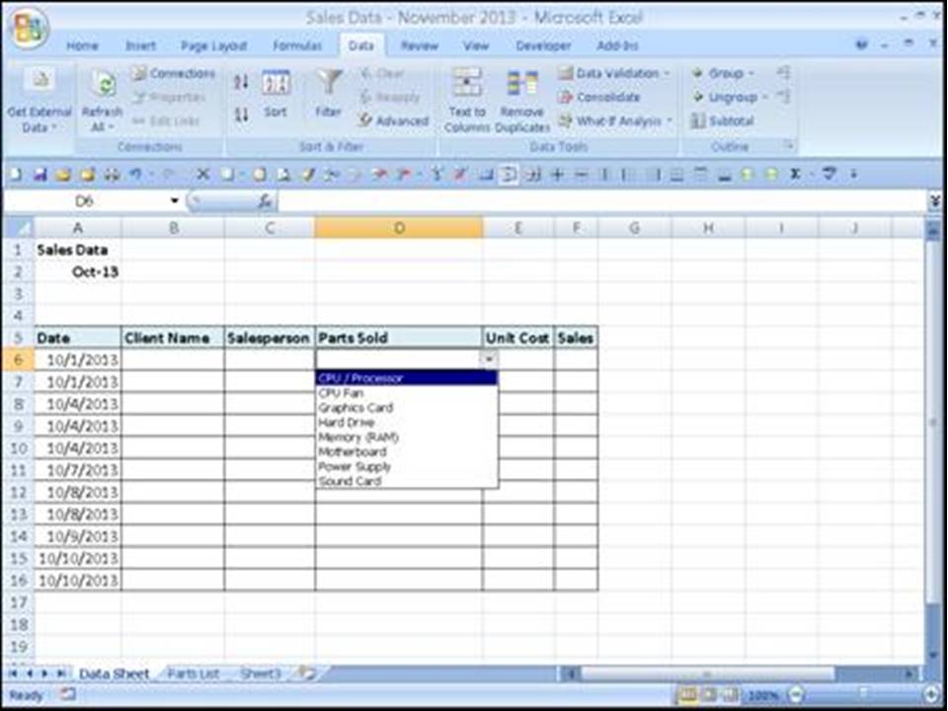Open the Sort dialog button

[x=276, y=94]
